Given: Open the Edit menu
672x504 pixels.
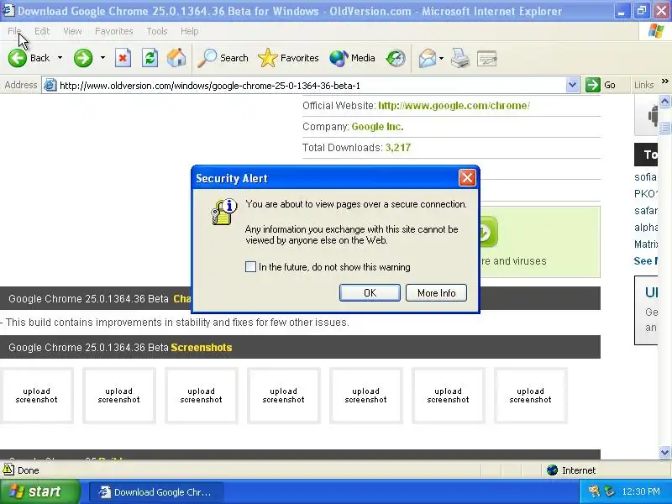Looking at the screenshot, I should 42,31.
